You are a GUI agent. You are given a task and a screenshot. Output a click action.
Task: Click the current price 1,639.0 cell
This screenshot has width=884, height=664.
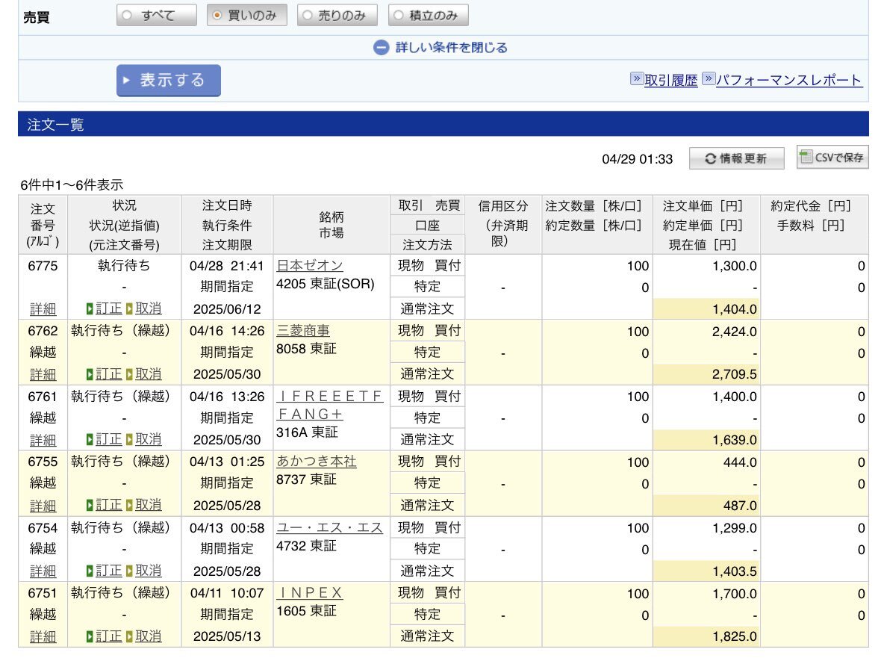pyautogui.click(x=706, y=440)
